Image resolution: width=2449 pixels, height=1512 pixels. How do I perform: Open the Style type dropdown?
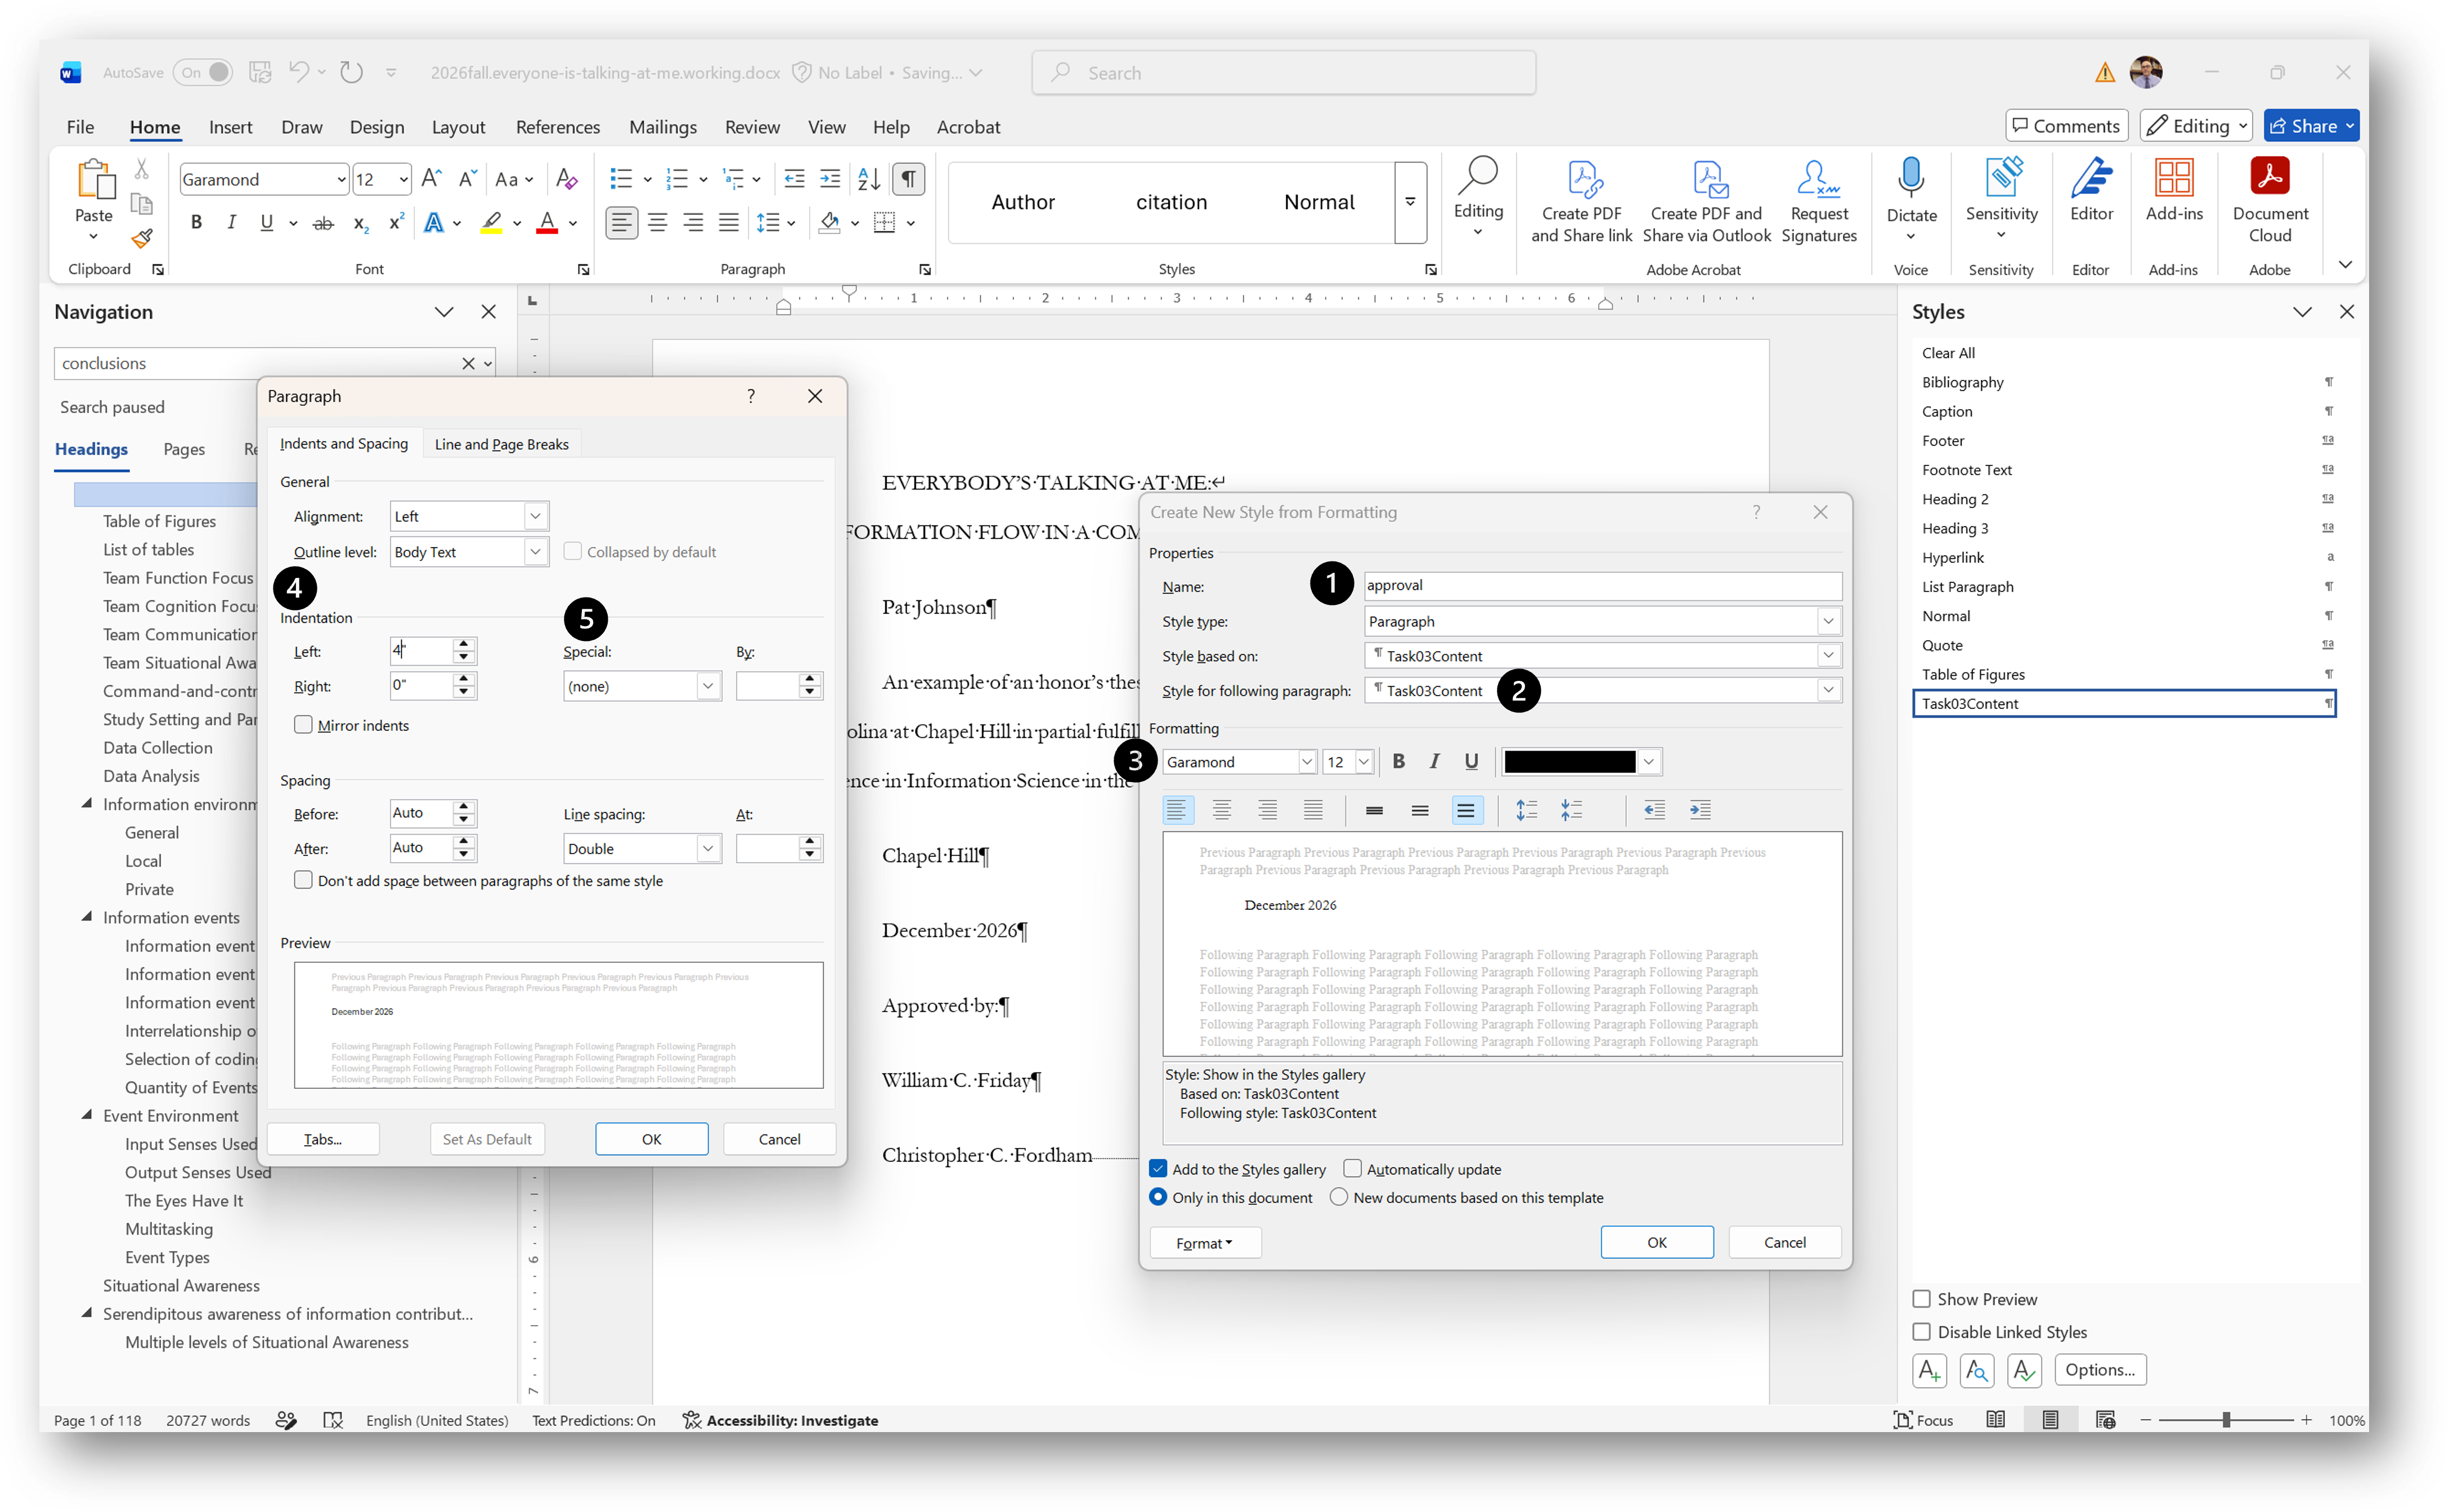point(1828,621)
